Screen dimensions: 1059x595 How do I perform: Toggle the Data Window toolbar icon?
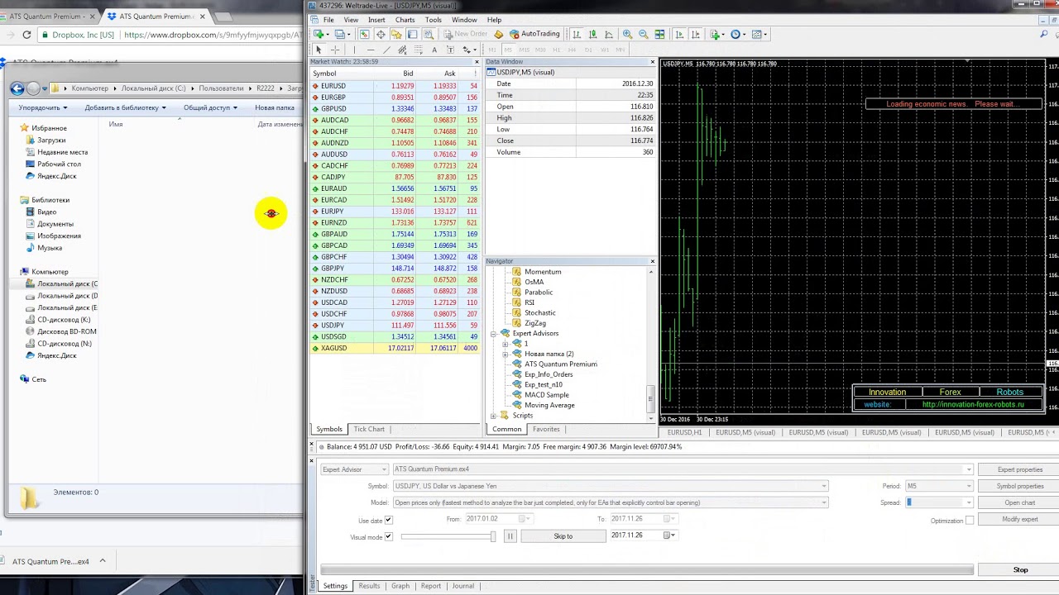click(x=381, y=34)
